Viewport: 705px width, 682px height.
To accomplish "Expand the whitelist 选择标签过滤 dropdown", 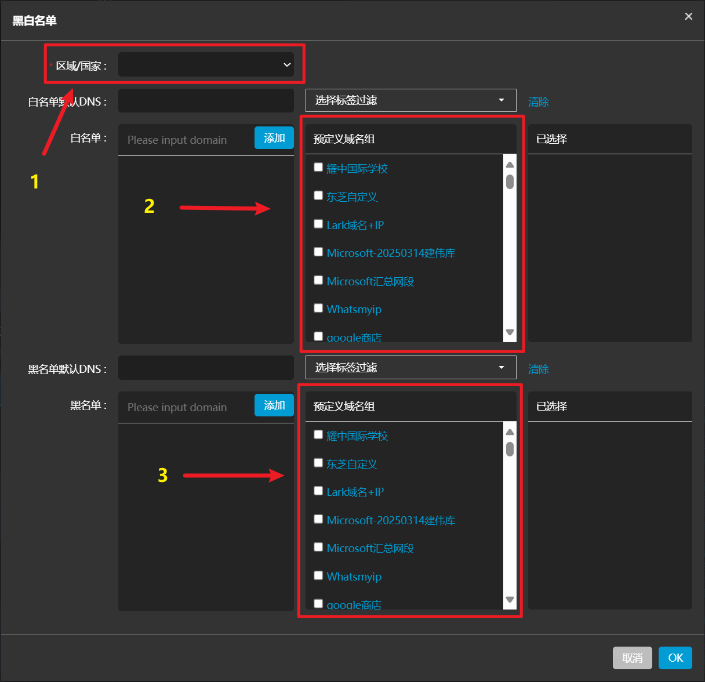I will point(410,100).
